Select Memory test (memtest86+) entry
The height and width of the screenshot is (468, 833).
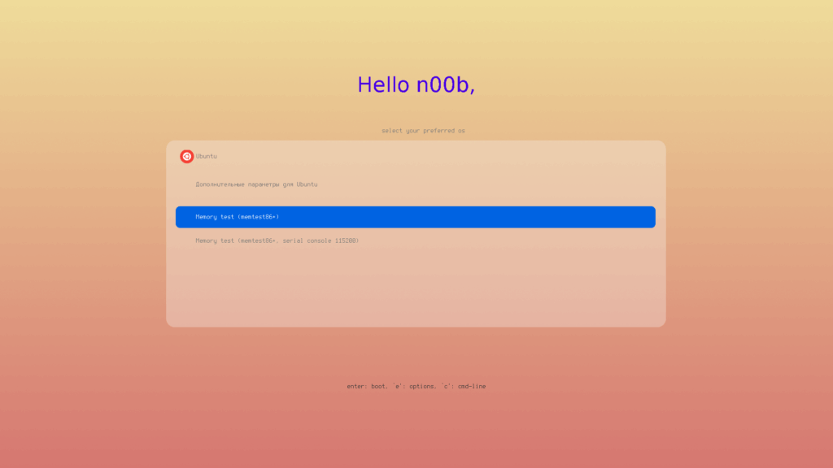tap(416, 217)
